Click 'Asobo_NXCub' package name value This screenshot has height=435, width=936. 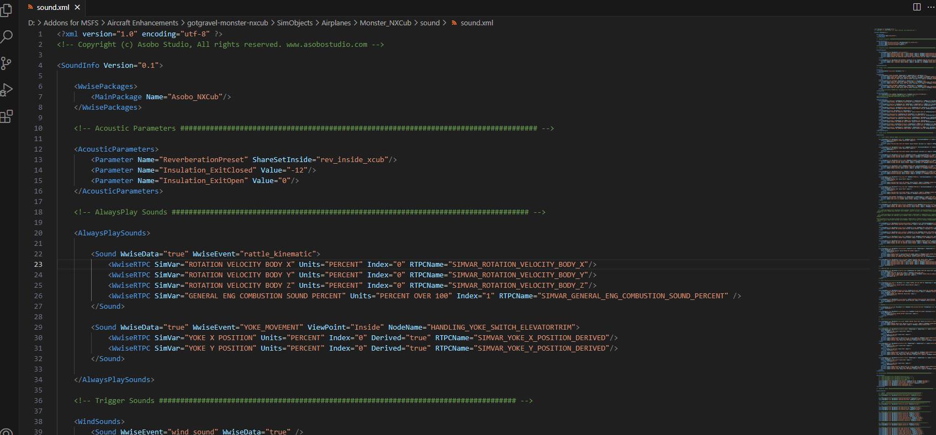click(x=197, y=96)
